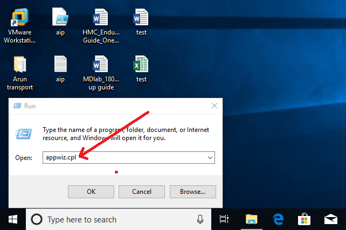
Task: Select the aip text file icon
Action: click(60, 69)
